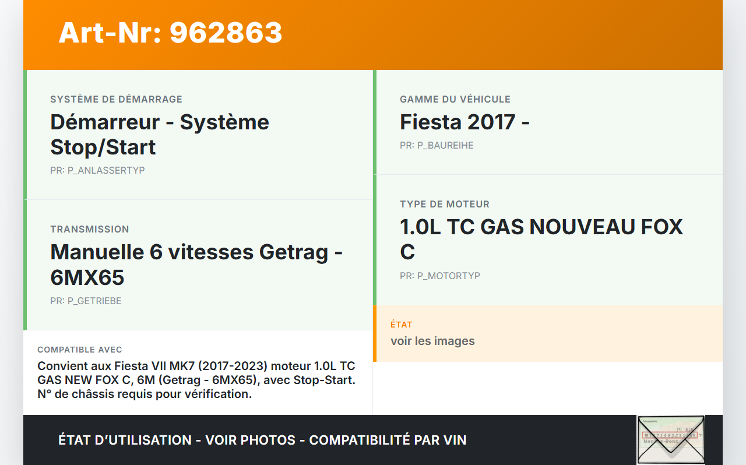Viewport: 746px width, 465px height.
Task: Click the COMPATIBLE AVEC label
Action: (x=80, y=350)
